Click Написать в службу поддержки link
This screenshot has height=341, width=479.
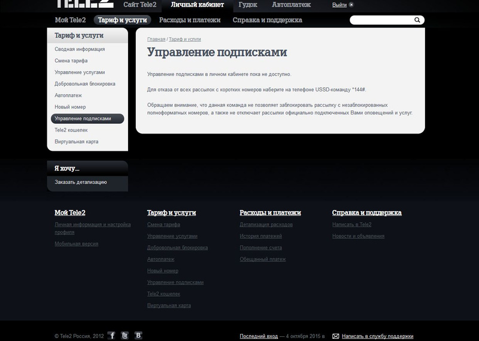(x=378, y=336)
